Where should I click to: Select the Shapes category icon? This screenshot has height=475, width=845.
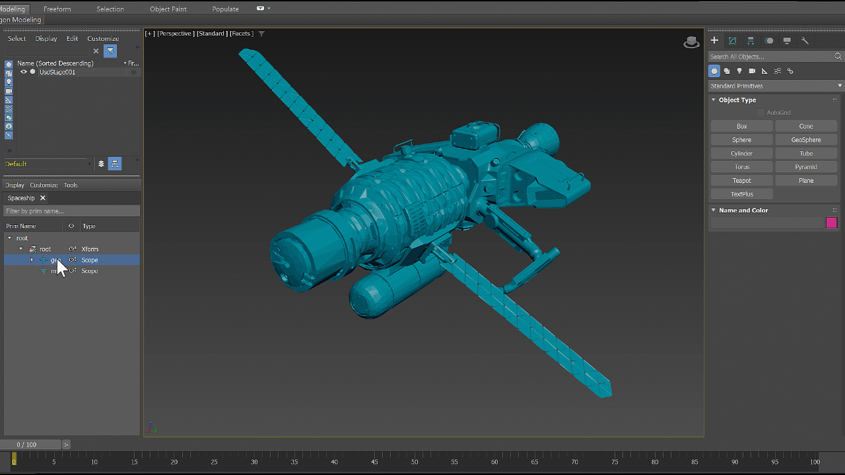[x=727, y=71]
